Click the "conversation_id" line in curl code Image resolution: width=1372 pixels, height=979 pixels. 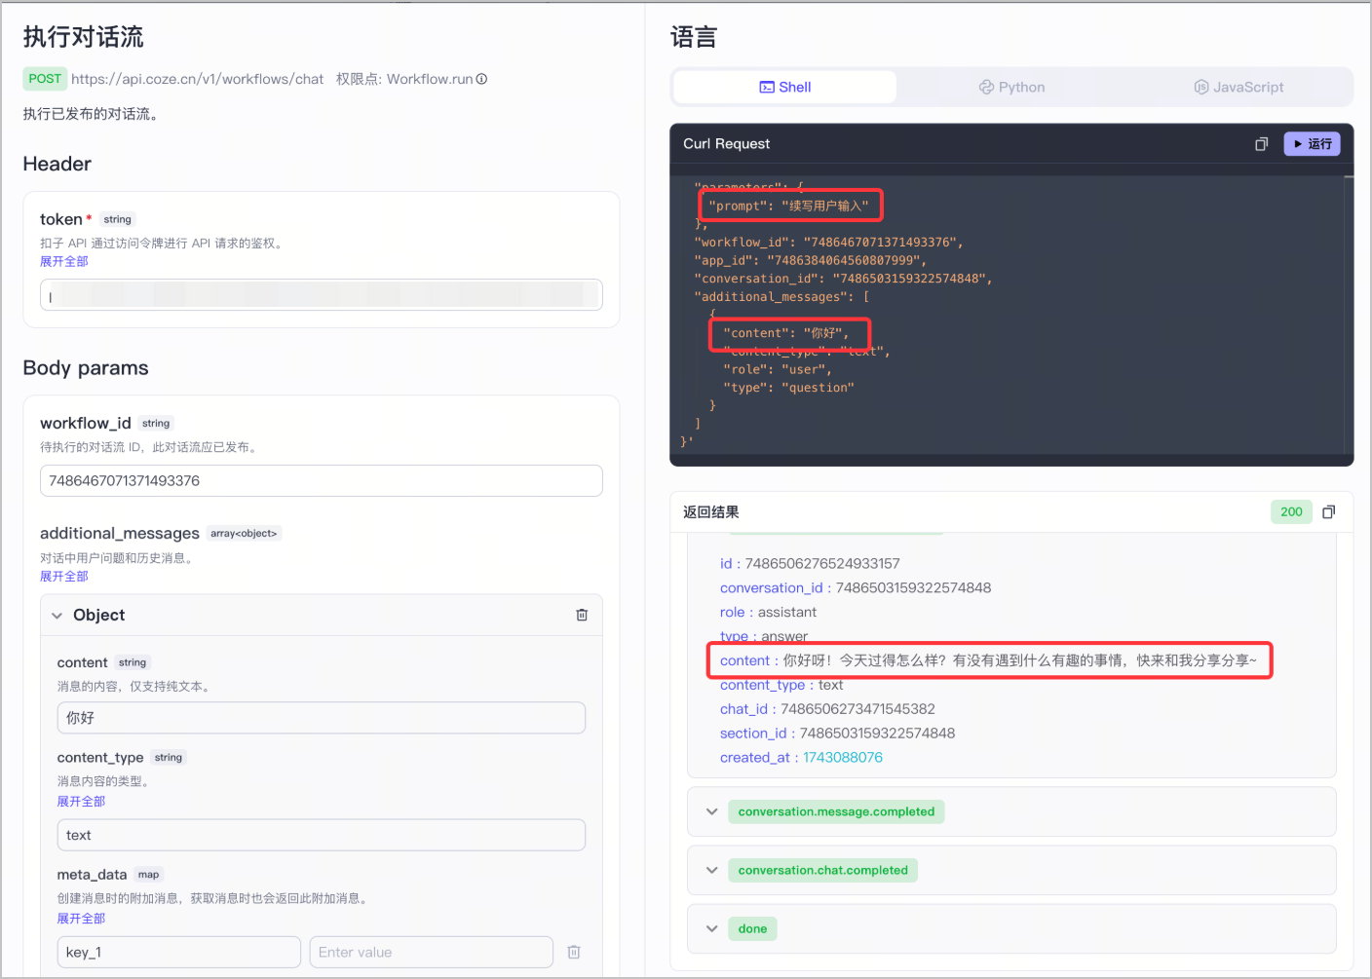(x=843, y=279)
